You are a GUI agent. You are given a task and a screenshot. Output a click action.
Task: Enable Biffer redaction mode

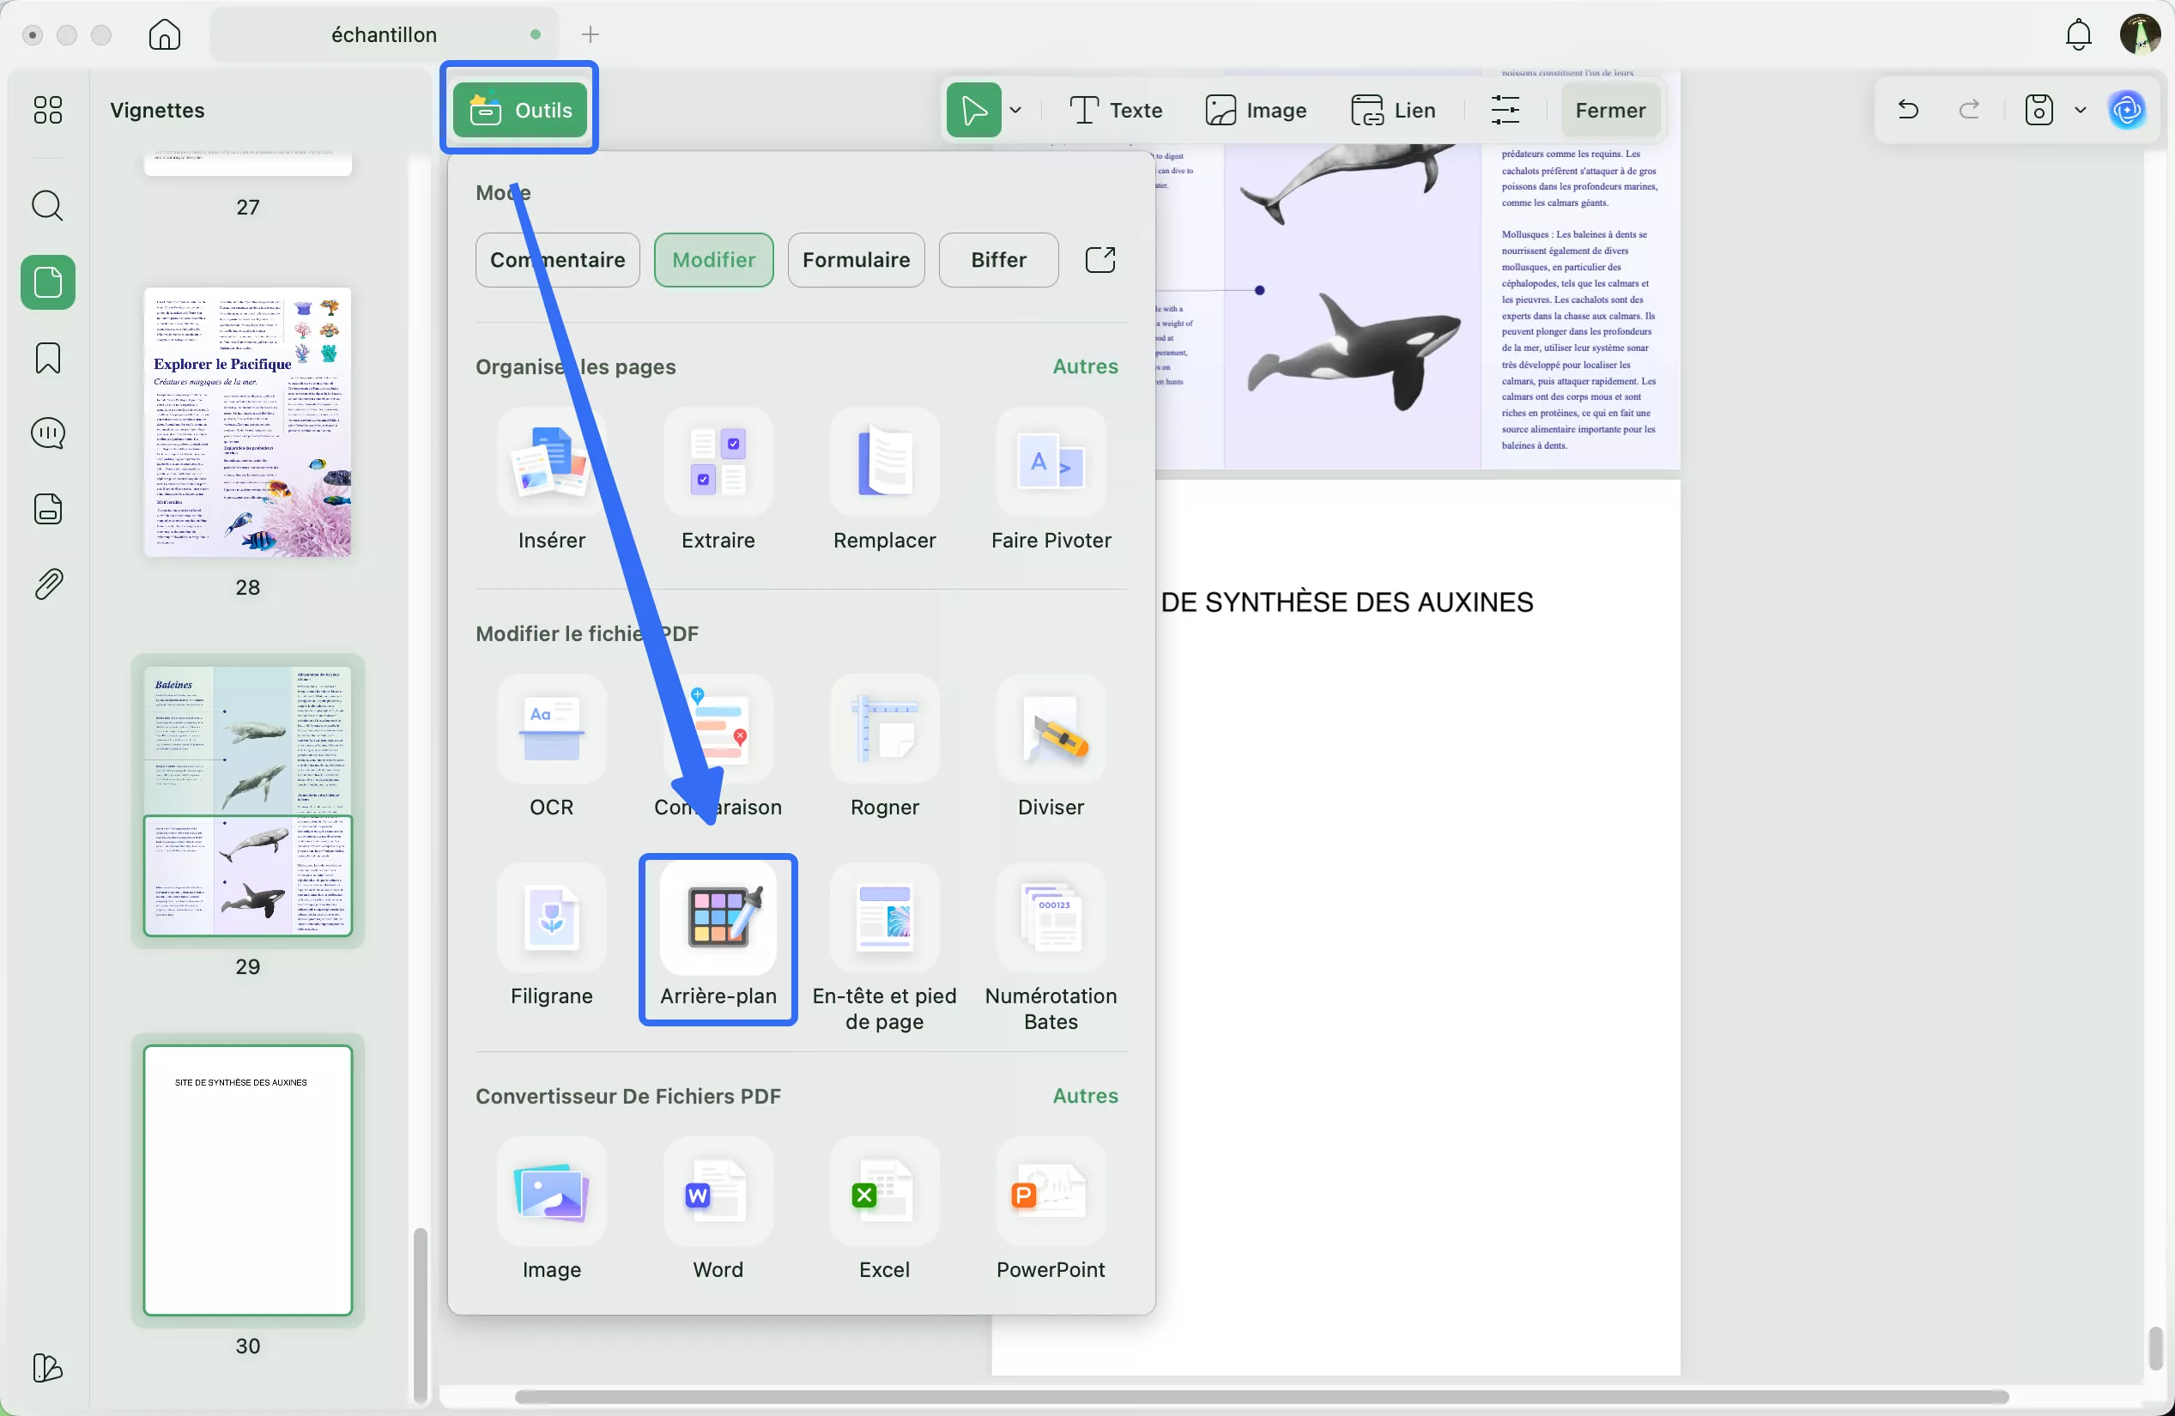[998, 260]
